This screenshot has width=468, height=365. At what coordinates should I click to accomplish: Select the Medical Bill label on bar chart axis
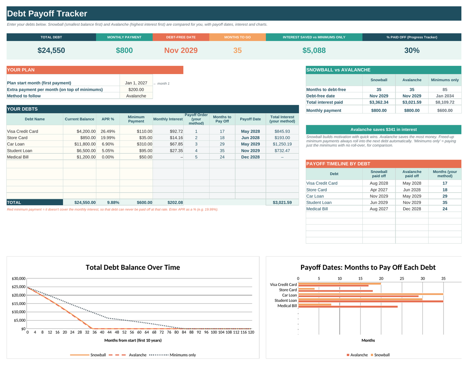coord(287,306)
